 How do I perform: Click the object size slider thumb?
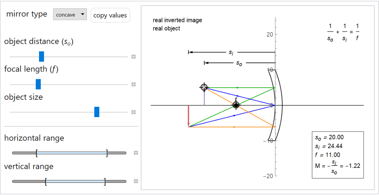click(x=97, y=112)
